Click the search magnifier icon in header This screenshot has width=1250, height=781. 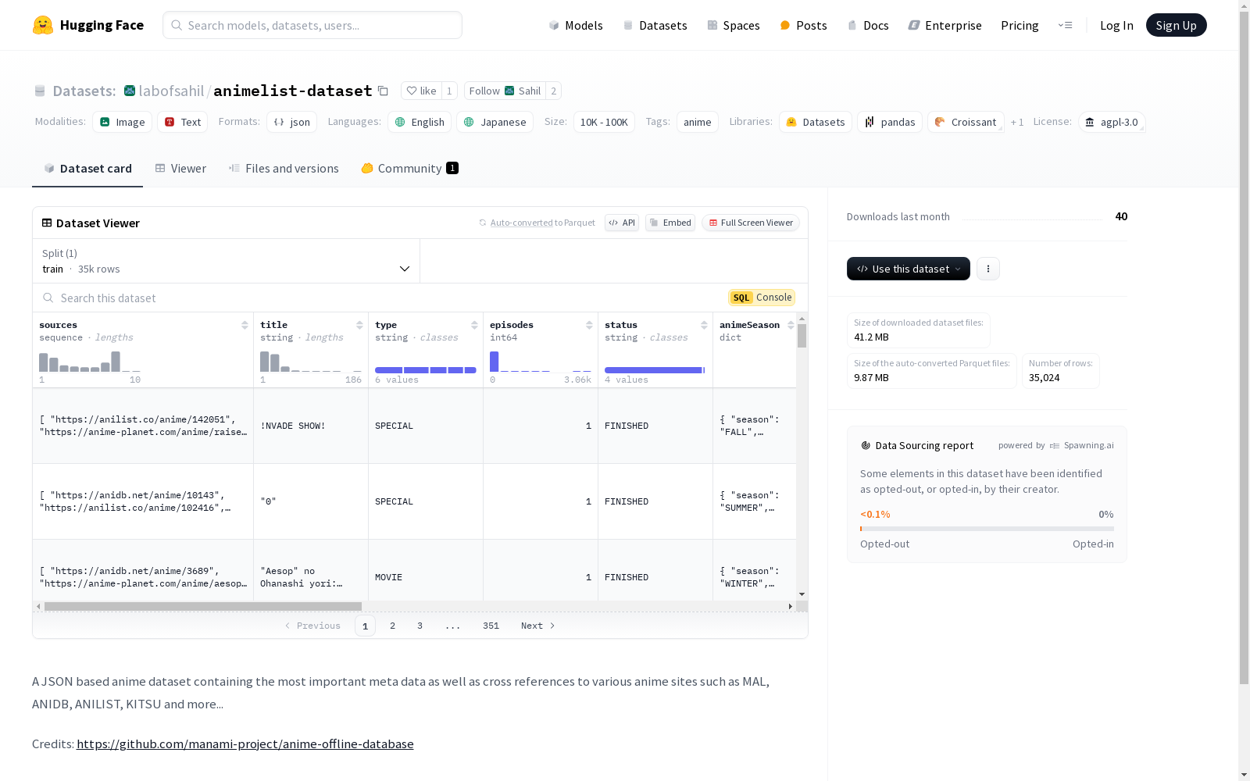click(177, 25)
